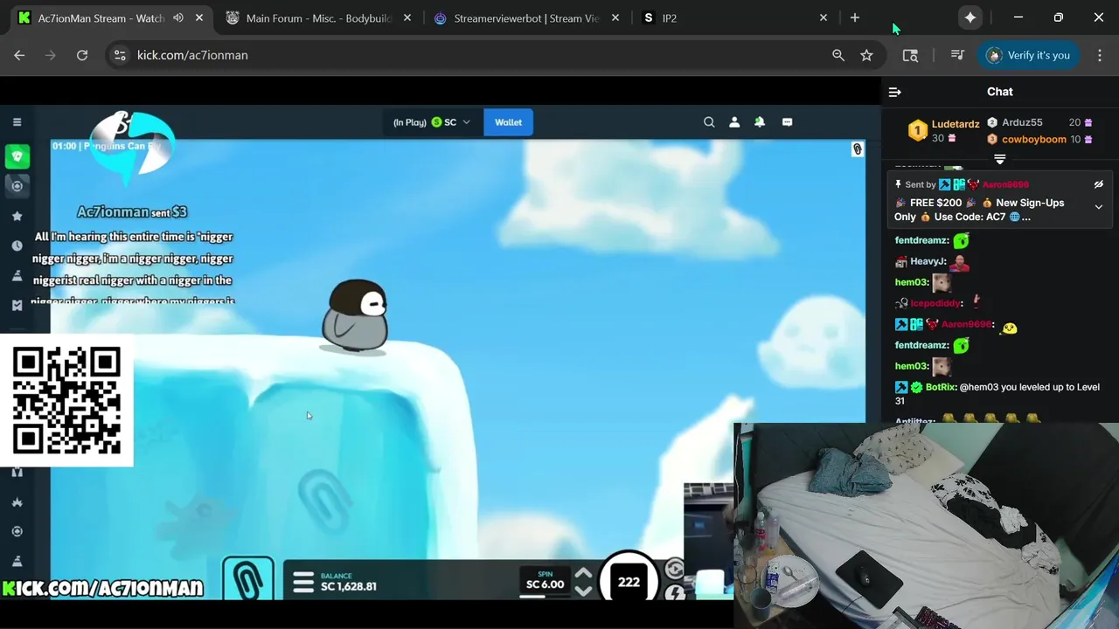Mute the Ac7ionMan Stream tab audio
Screen dimensions: 1119x629
coord(178,17)
